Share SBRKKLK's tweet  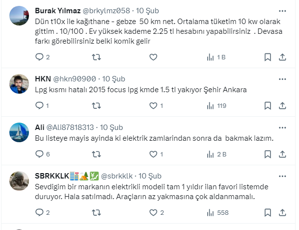tap(282, 212)
